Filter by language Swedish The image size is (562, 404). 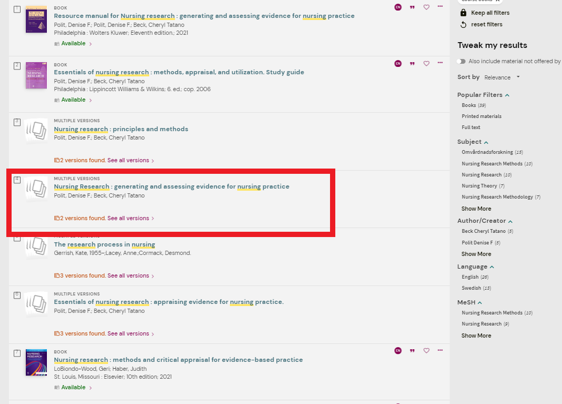pos(476,288)
